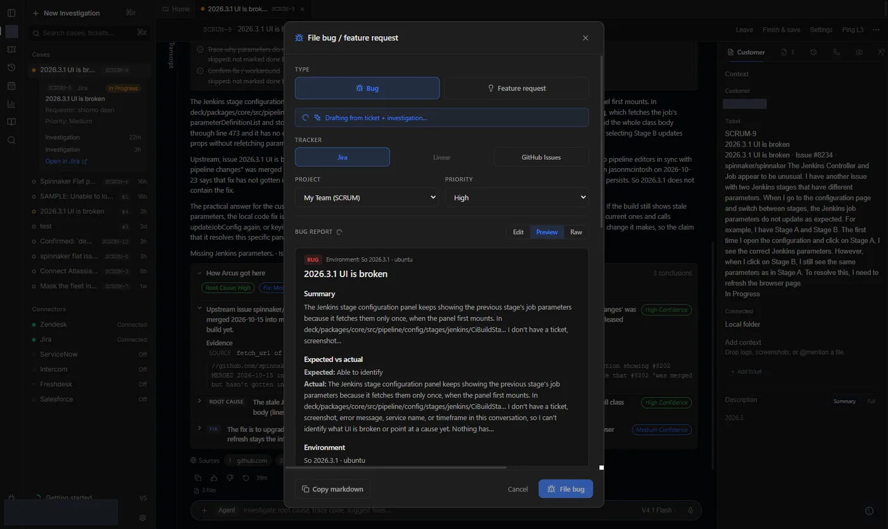Image resolution: width=888 pixels, height=529 pixels.
Task: Click Ping L3 in the header
Action: click(852, 30)
